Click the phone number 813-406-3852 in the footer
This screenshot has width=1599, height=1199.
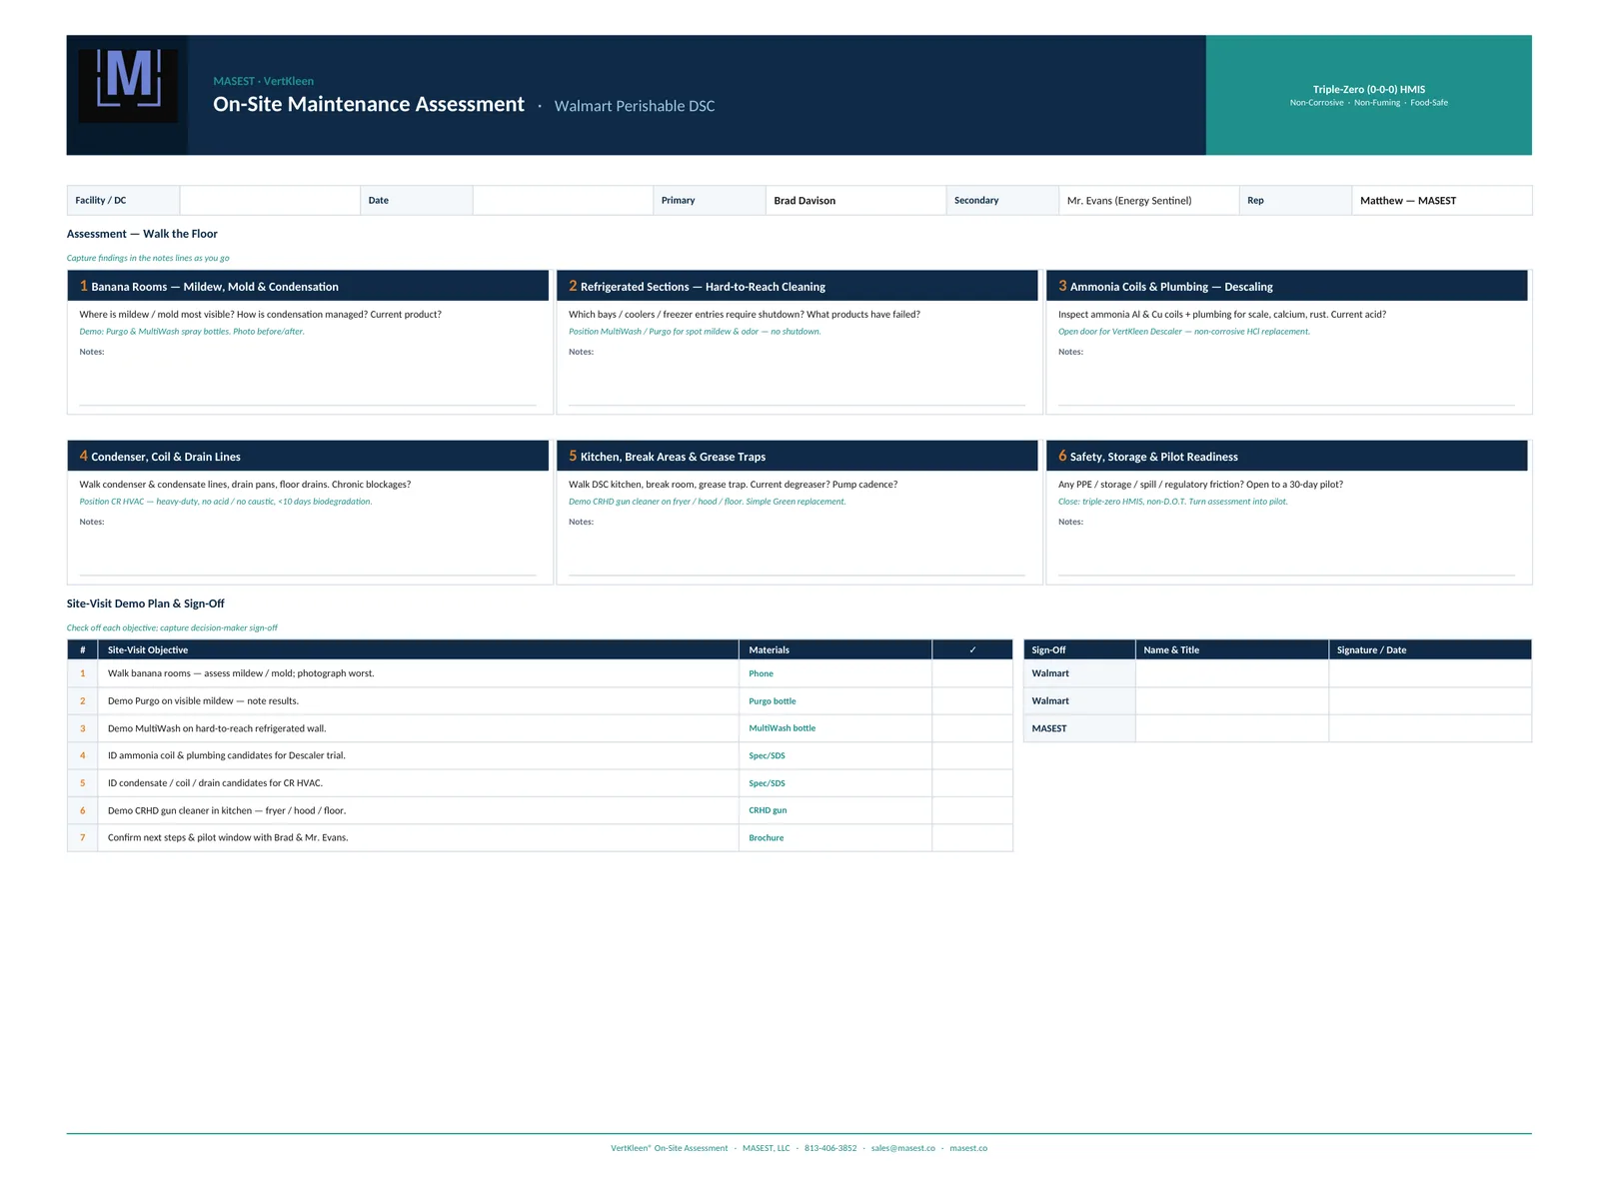830,1148
